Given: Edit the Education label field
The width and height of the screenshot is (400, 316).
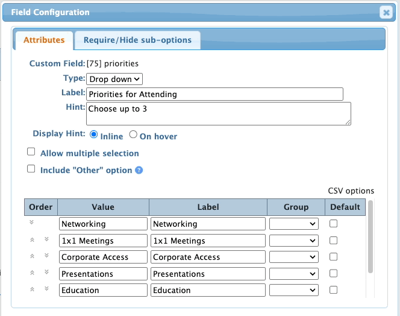Looking at the screenshot, I should [x=208, y=290].
